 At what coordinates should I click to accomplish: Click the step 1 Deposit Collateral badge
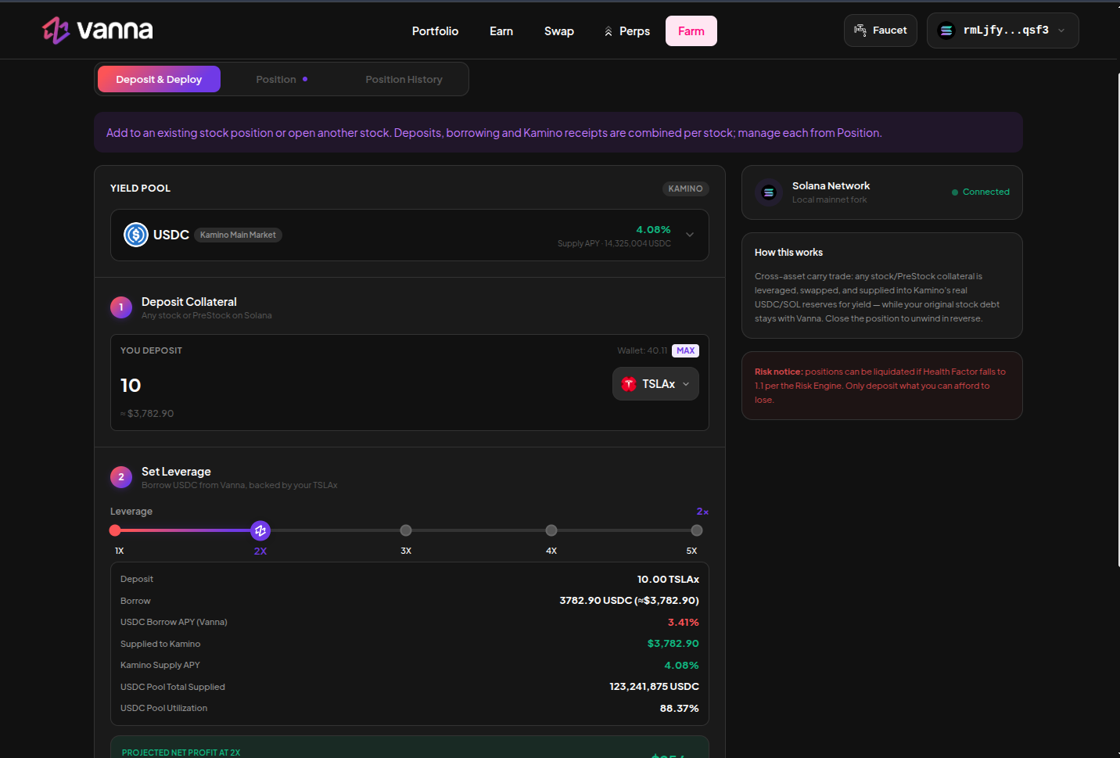[x=121, y=307]
